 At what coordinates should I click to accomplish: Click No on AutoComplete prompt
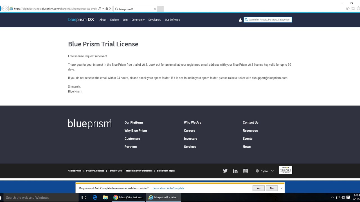click(x=272, y=188)
